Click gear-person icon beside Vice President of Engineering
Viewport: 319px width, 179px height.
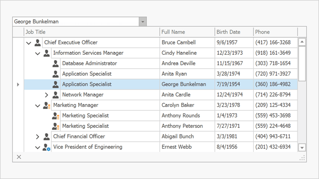tap(46, 147)
